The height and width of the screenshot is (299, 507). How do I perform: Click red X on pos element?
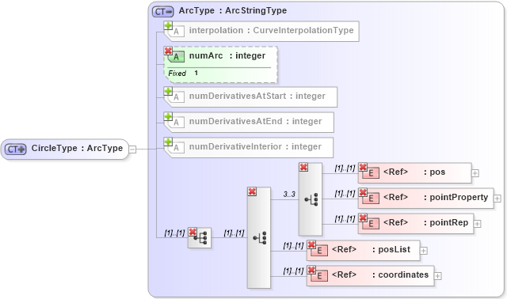tap(363, 167)
